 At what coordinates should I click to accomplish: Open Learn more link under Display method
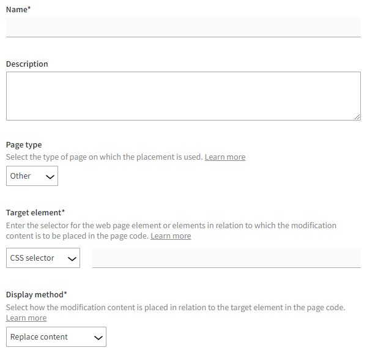tap(26, 318)
